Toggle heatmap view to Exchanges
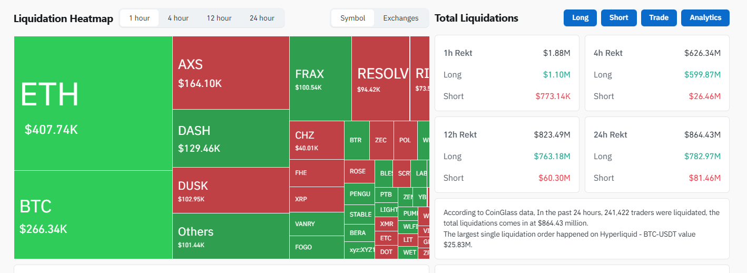The image size is (747, 273). (401, 18)
